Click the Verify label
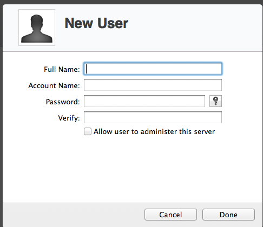 [69, 118]
